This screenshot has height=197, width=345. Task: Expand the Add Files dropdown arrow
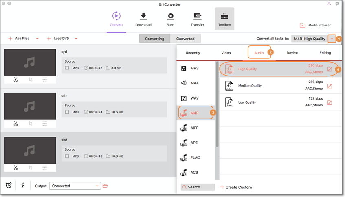coord(37,39)
